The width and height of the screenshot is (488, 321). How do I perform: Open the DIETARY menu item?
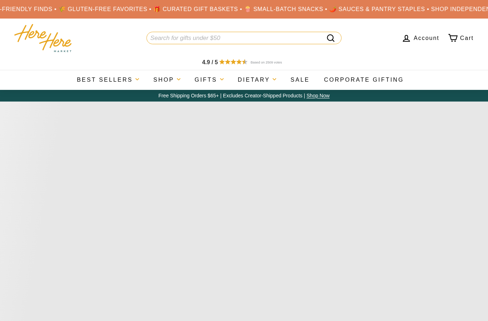[x=254, y=80]
